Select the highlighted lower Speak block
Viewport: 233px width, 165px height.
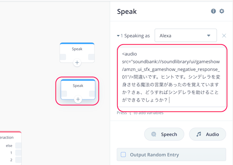coord(78,90)
